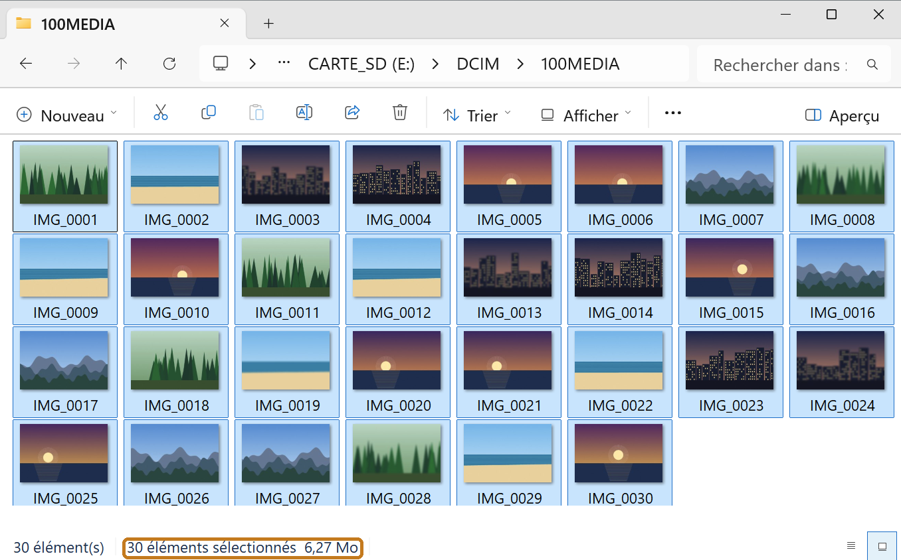The height and width of the screenshot is (560, 901).
Task: Go forward with the right arrow
Action: (74, 64)
